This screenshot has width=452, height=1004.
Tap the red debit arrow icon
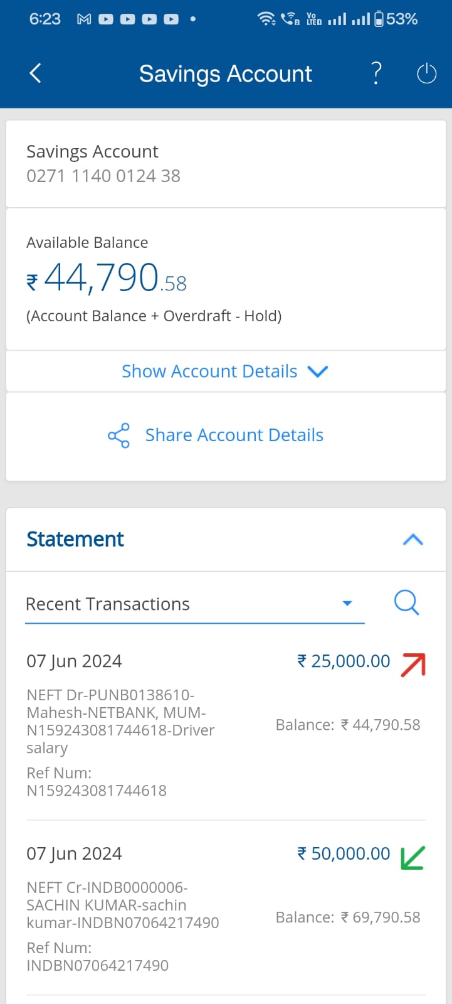pyautogui.click(x=414, y=664)
